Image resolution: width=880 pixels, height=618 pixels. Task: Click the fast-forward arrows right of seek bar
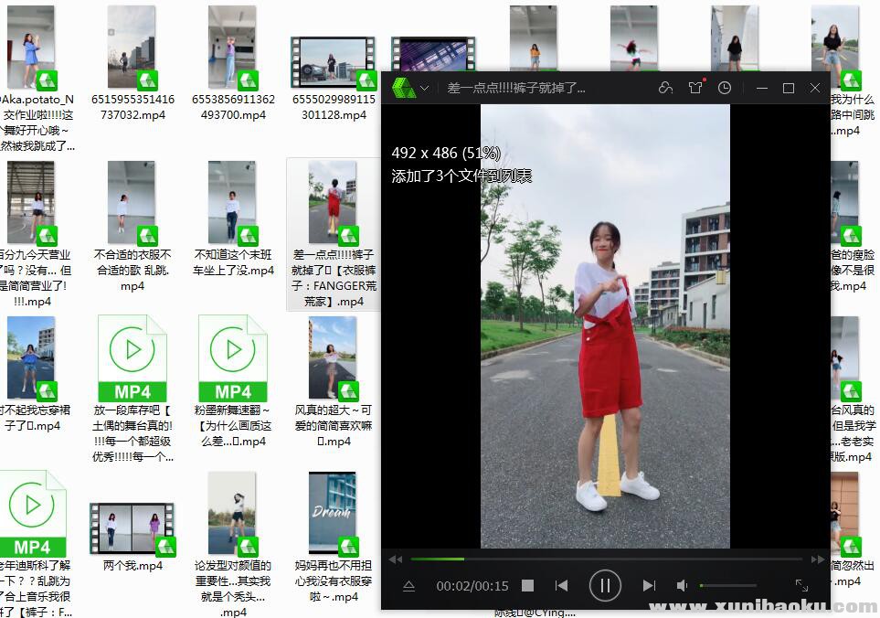pos(818,559)
